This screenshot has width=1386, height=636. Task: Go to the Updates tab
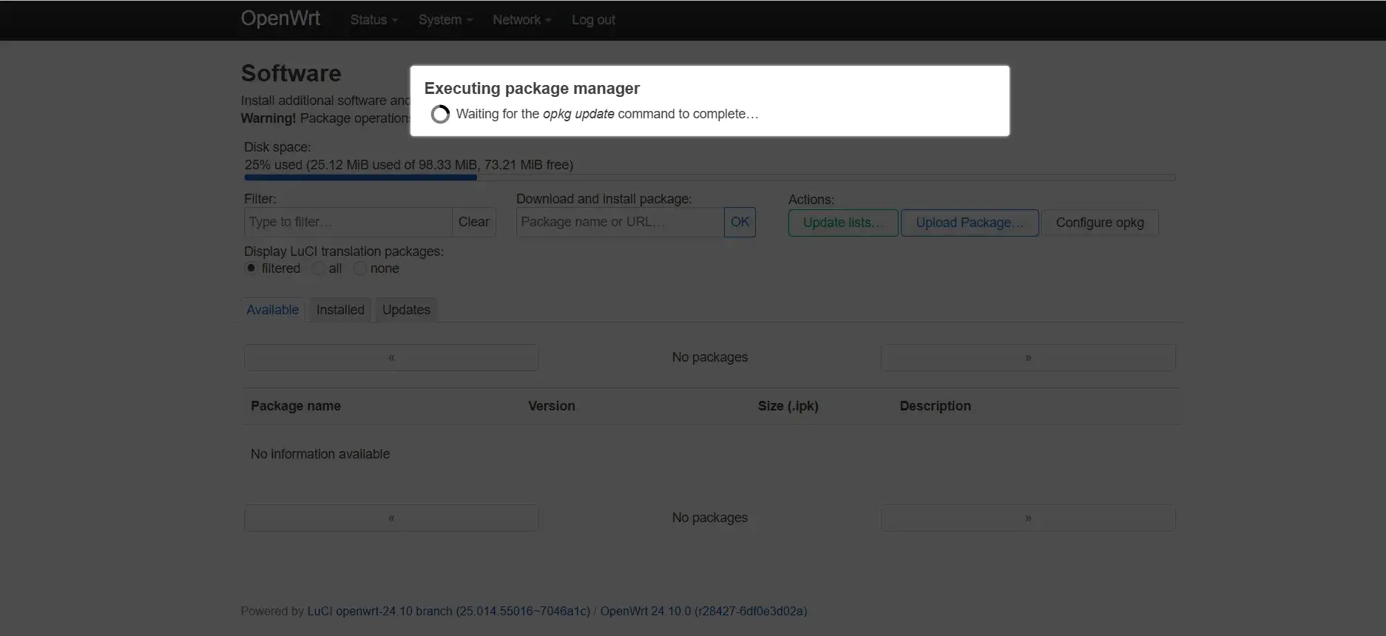coord(406,310)
